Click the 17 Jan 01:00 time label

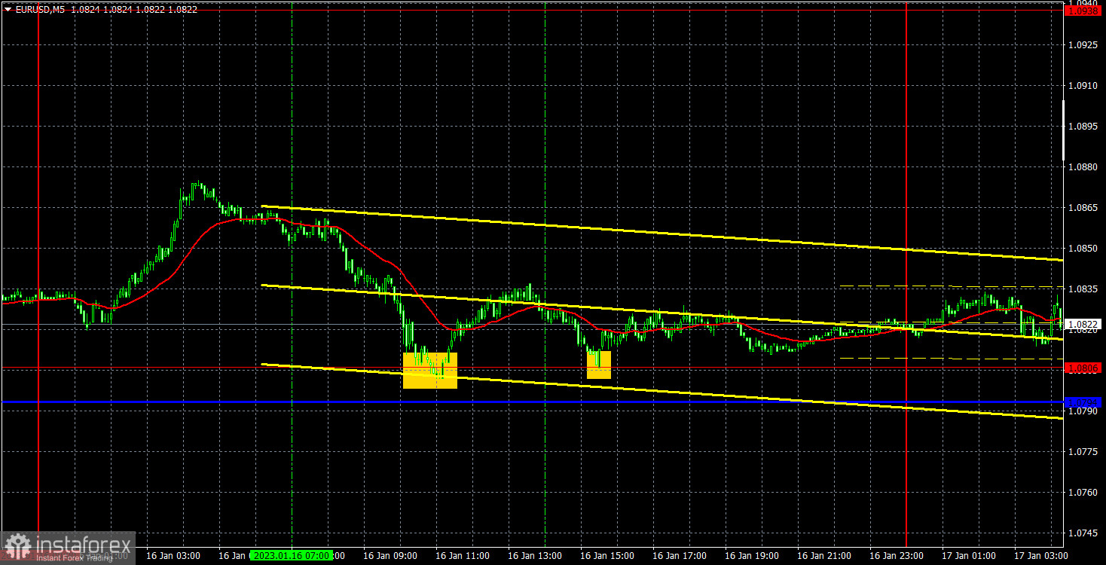point(969,555)
